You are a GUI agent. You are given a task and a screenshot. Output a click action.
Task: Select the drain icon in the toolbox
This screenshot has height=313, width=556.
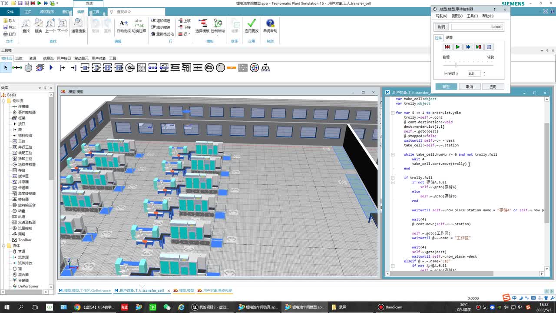[x=73, y=67]
